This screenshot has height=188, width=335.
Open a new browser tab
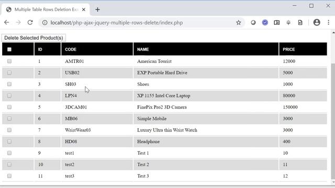pos(97,9)
